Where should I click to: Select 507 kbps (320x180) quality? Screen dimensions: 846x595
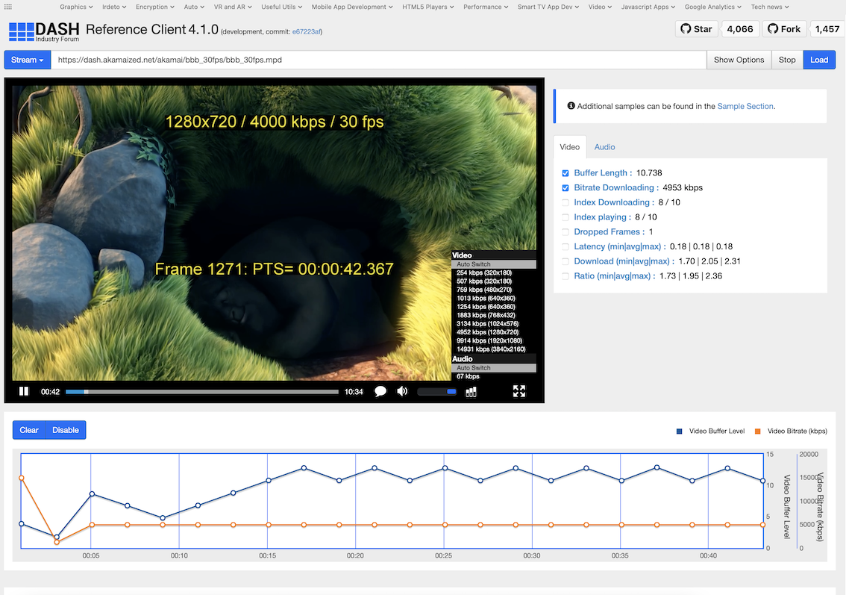click(x=494, y=281)
